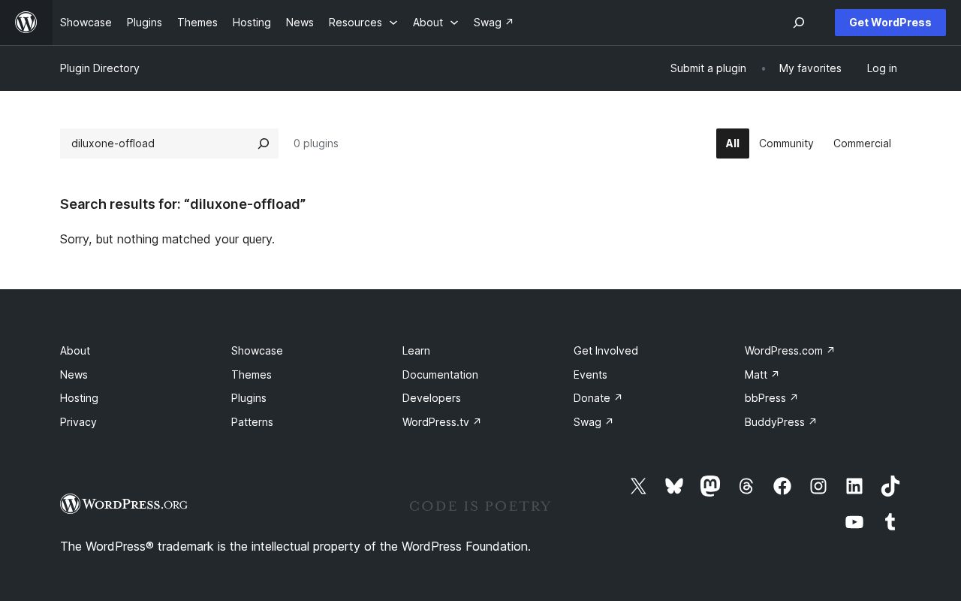Select the All plugins filter
The image size is (961, 601).
click(733, 143)
